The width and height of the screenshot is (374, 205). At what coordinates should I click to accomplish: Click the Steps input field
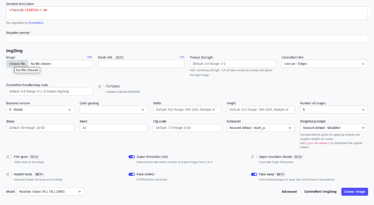pos(40,128)
